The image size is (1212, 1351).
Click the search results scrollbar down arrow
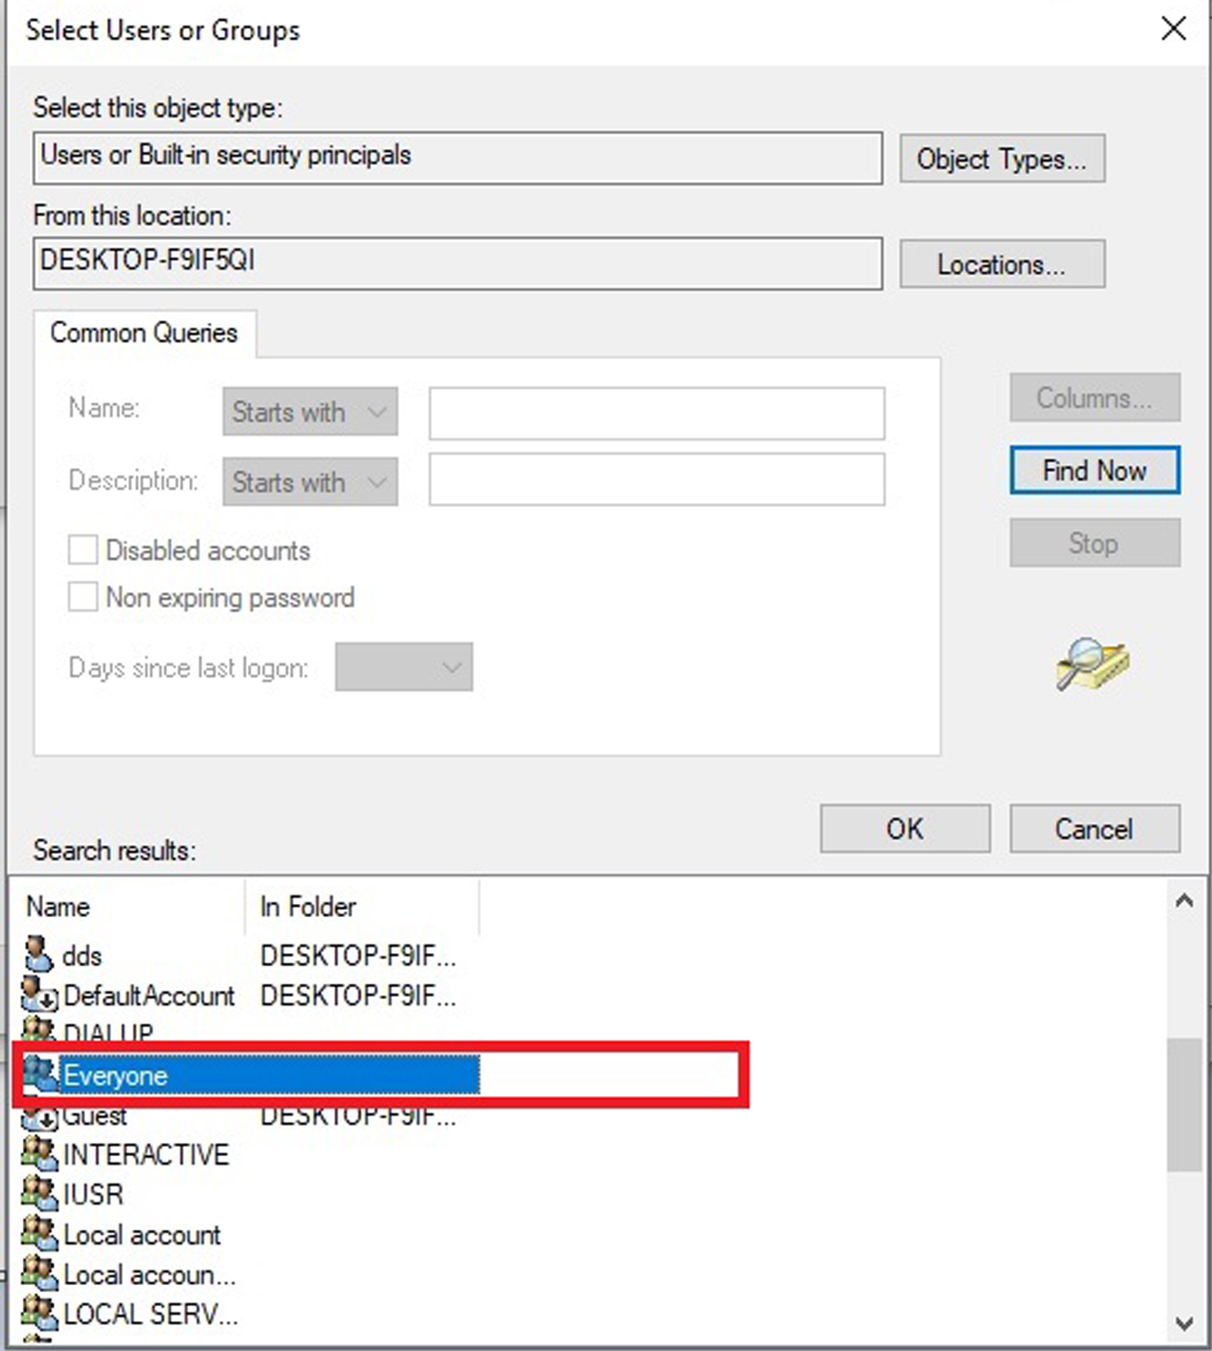[1184, 1323]
